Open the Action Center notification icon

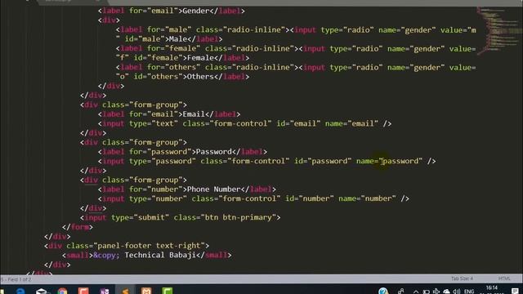coord(515,292)
